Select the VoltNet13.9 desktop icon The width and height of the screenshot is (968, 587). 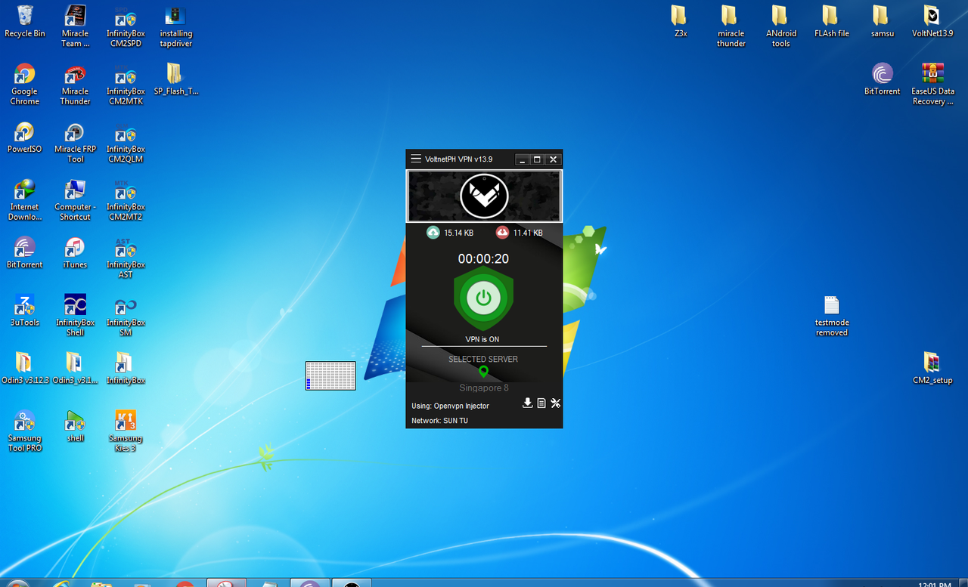pyautogui.click(x=932, y=21)
